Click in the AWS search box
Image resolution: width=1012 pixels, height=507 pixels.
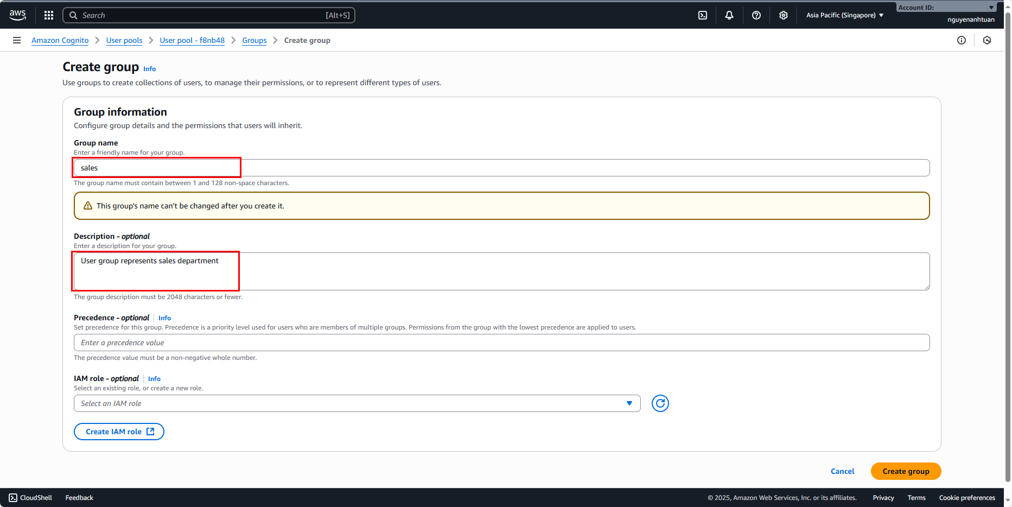point(209,15)
